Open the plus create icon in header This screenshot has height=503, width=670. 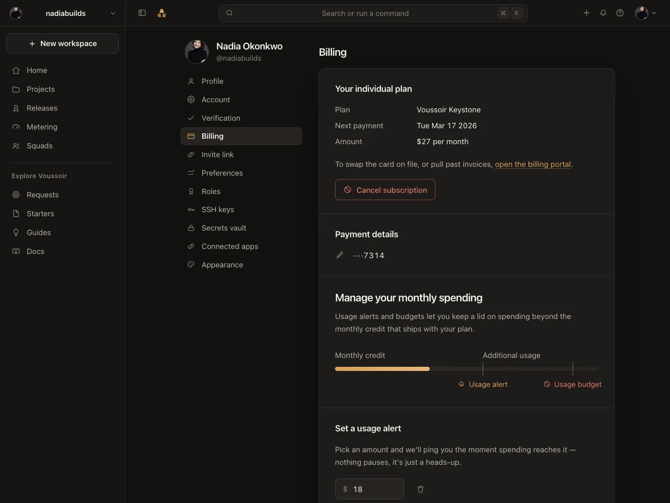click(586, 13)
